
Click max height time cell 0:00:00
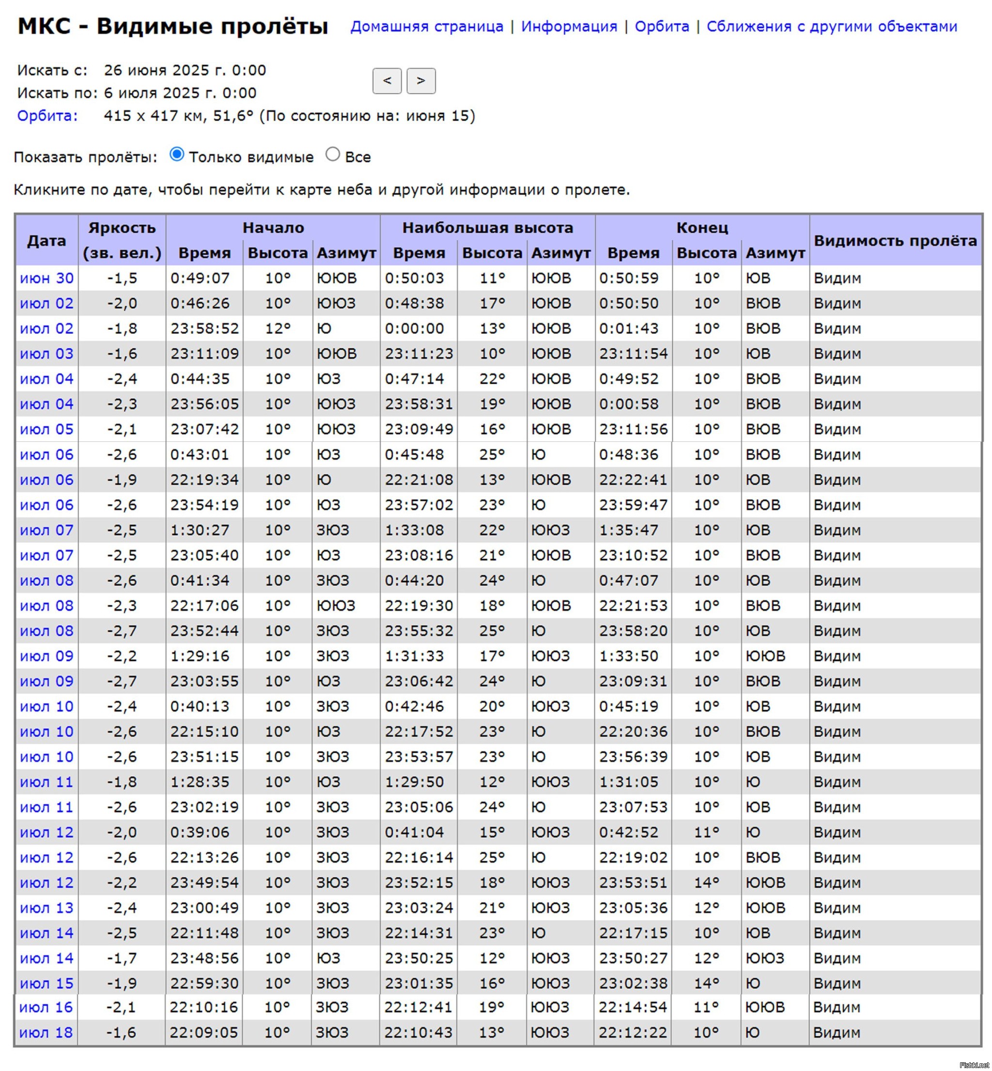click(418, 328)
